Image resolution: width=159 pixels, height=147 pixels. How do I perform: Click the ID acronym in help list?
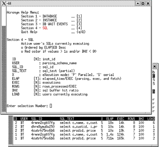pos(14,59)
